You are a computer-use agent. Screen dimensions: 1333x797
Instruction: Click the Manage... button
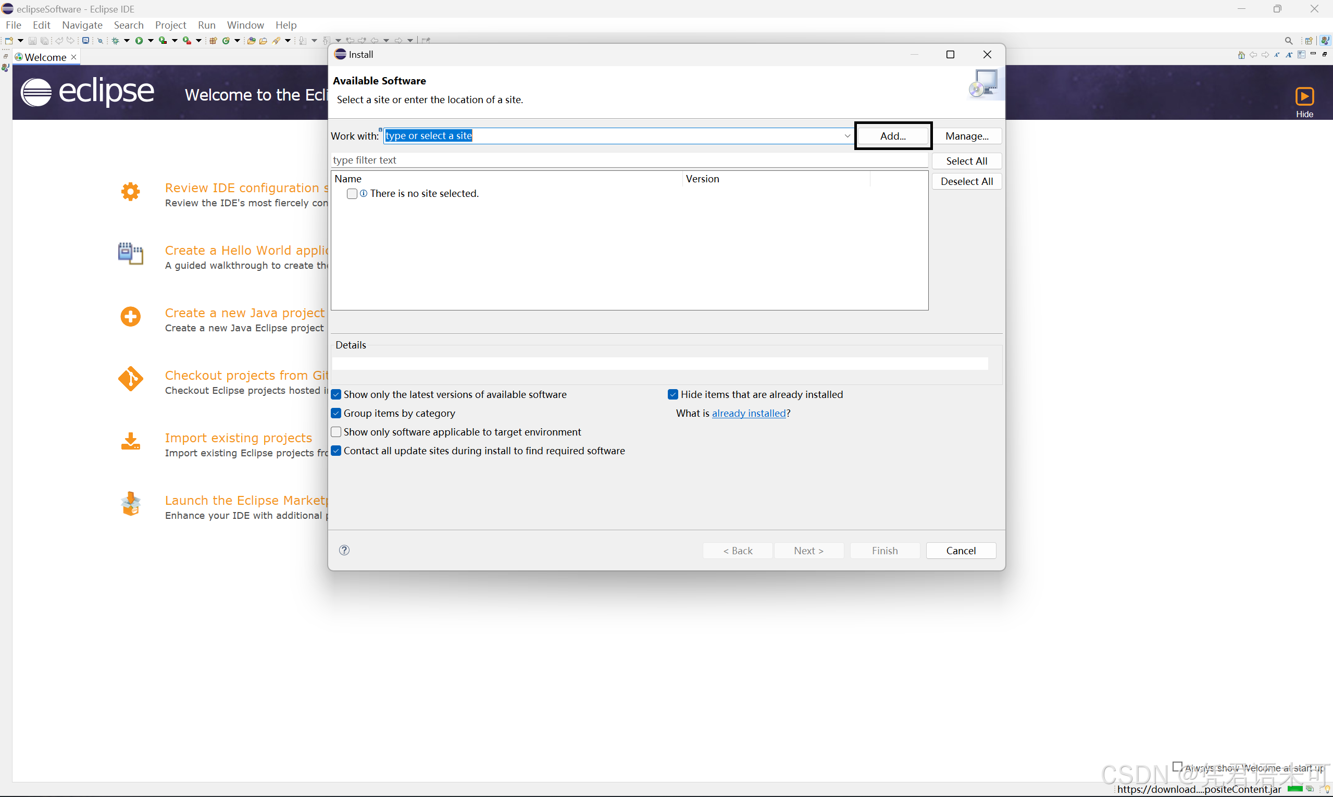[967, 136]
